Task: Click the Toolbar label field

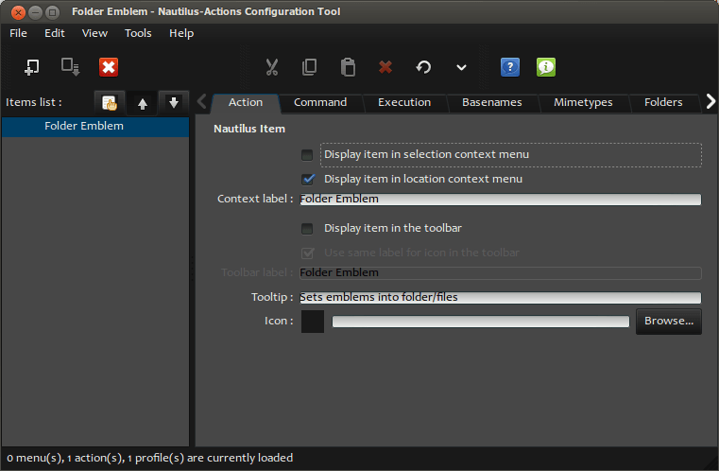Action: point(500,273)
